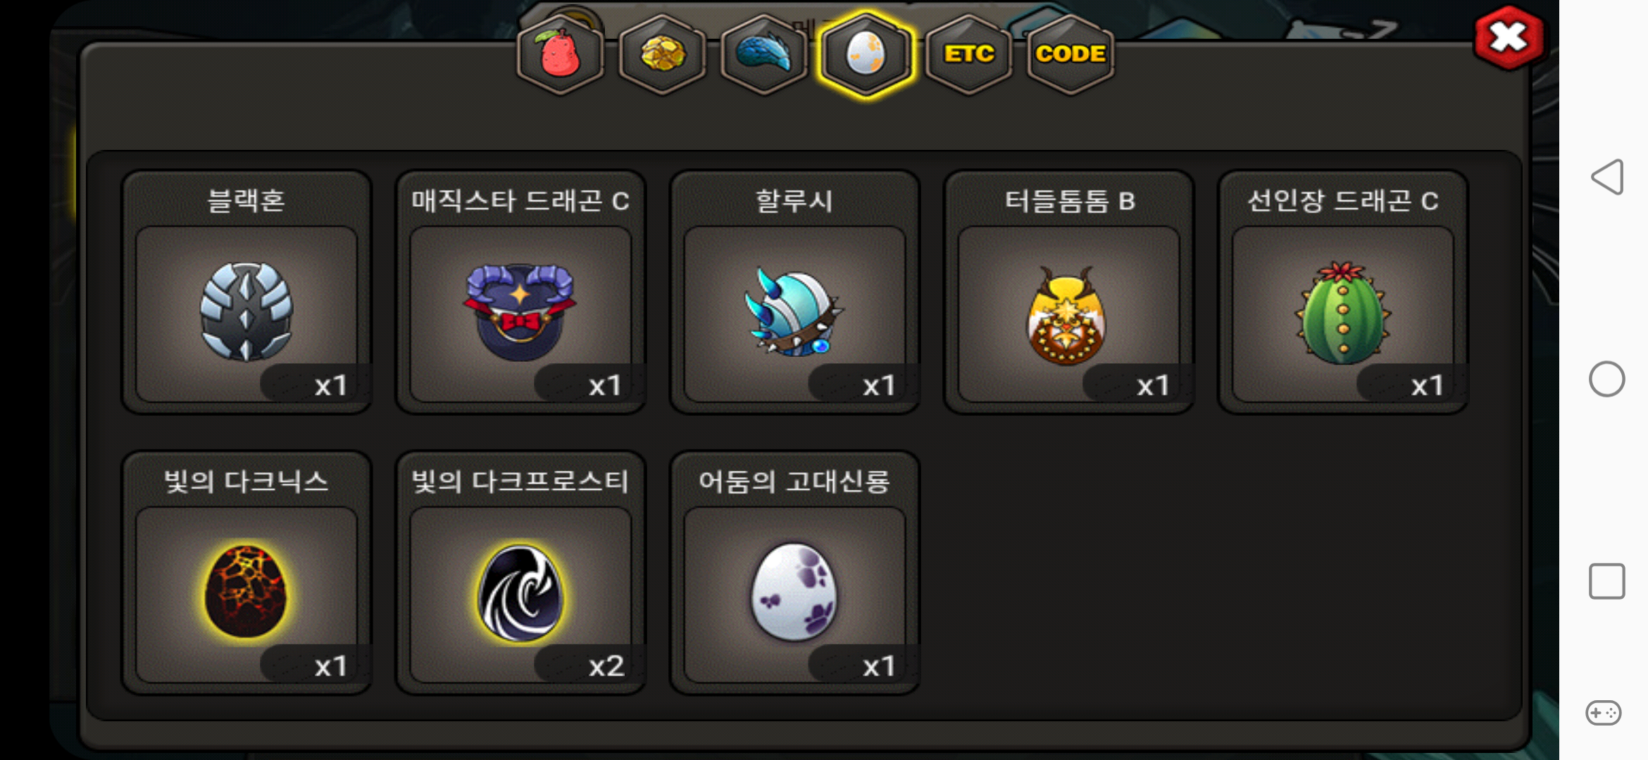Tap the 빛의 다크닉스 lava egg
The image size is (1648, 760).
[246, 573]
